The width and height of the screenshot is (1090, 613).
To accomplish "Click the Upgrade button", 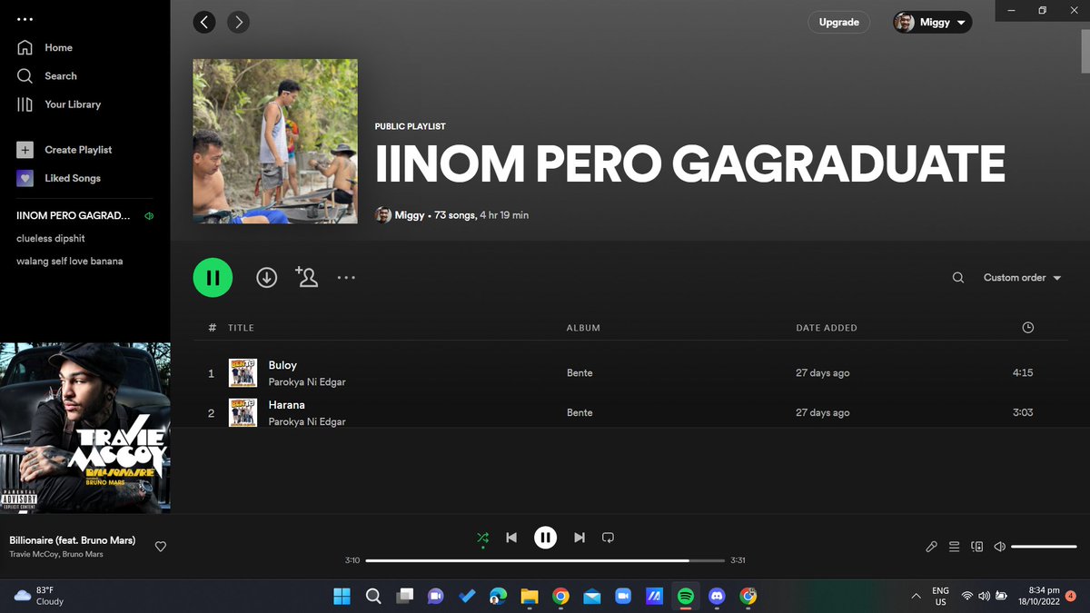I will [838, 23].
